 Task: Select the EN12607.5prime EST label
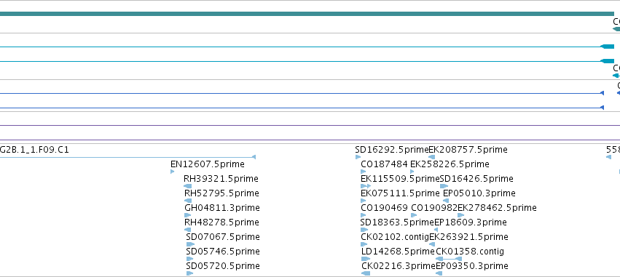[x=208, y=164]
